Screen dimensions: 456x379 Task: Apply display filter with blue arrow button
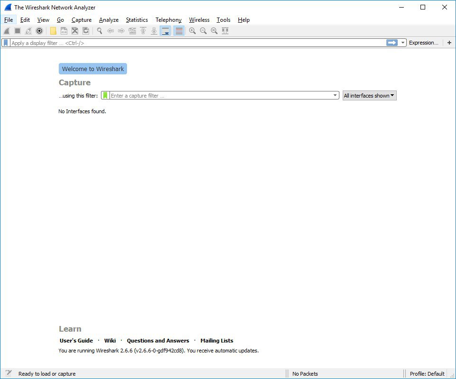[392, 43]
